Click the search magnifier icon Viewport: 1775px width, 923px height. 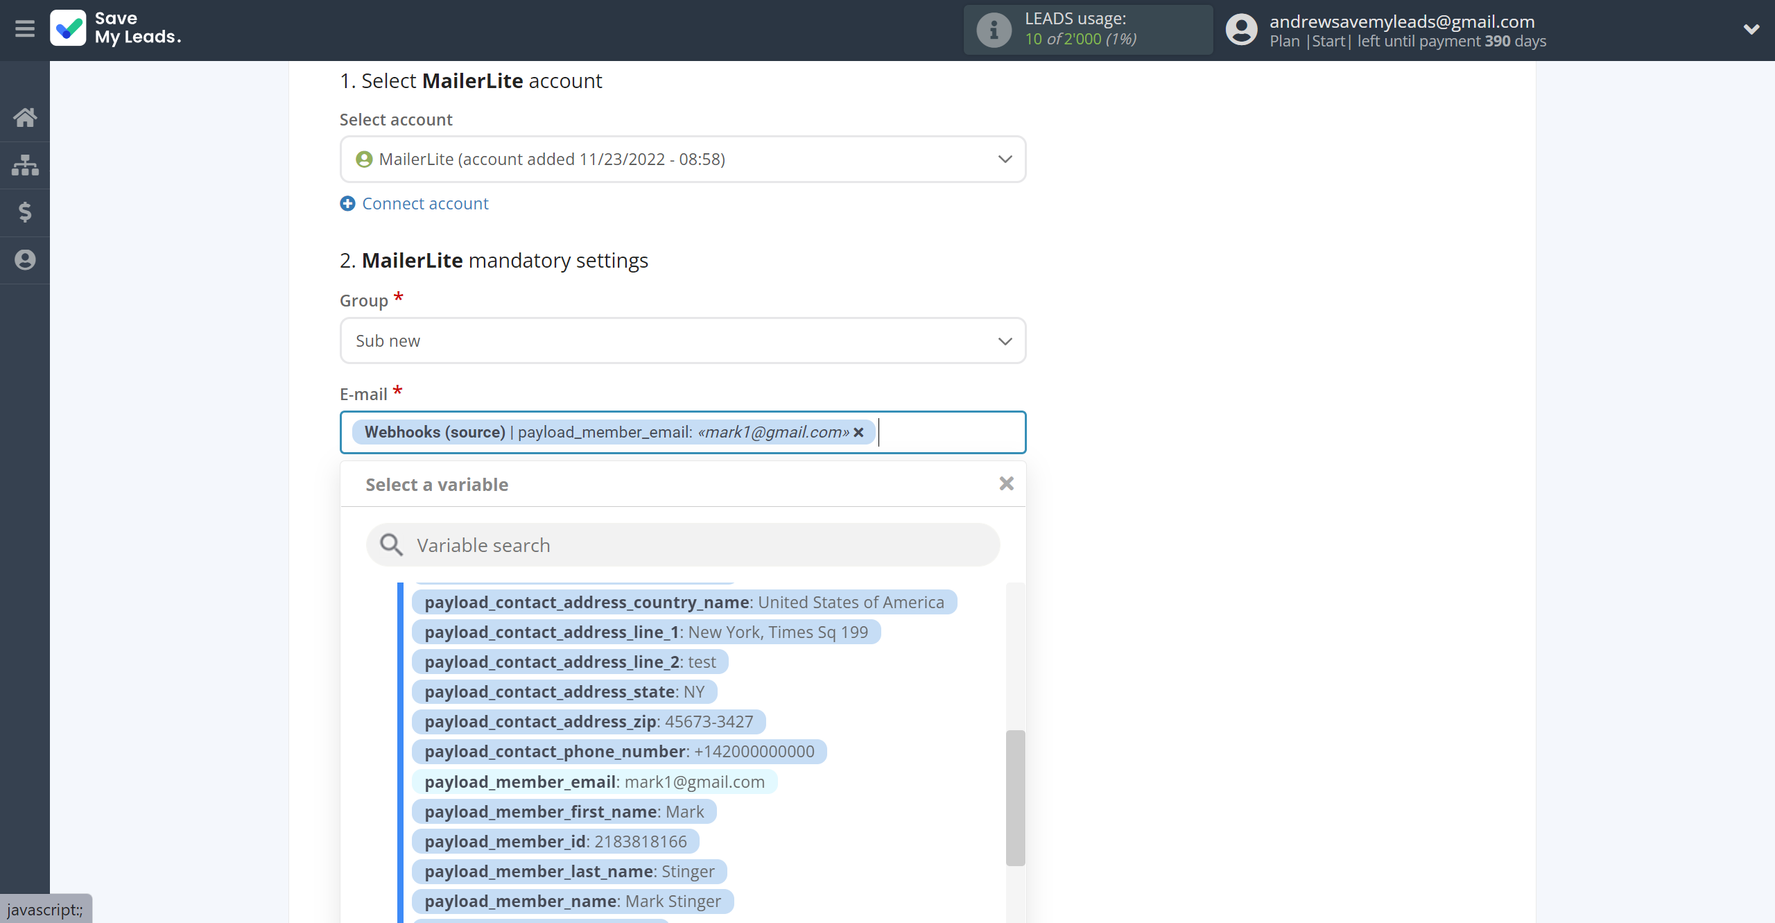point(391,545)
